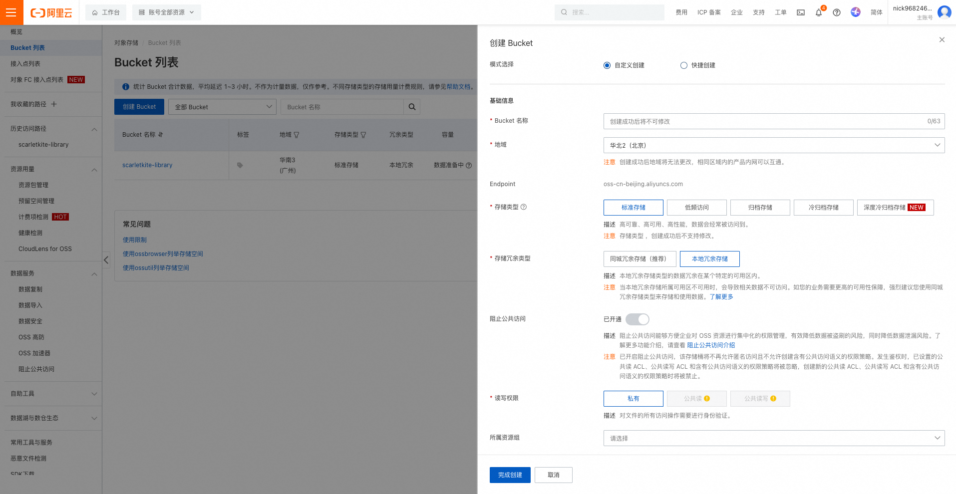Switch language via 简体

coord(877,12)
